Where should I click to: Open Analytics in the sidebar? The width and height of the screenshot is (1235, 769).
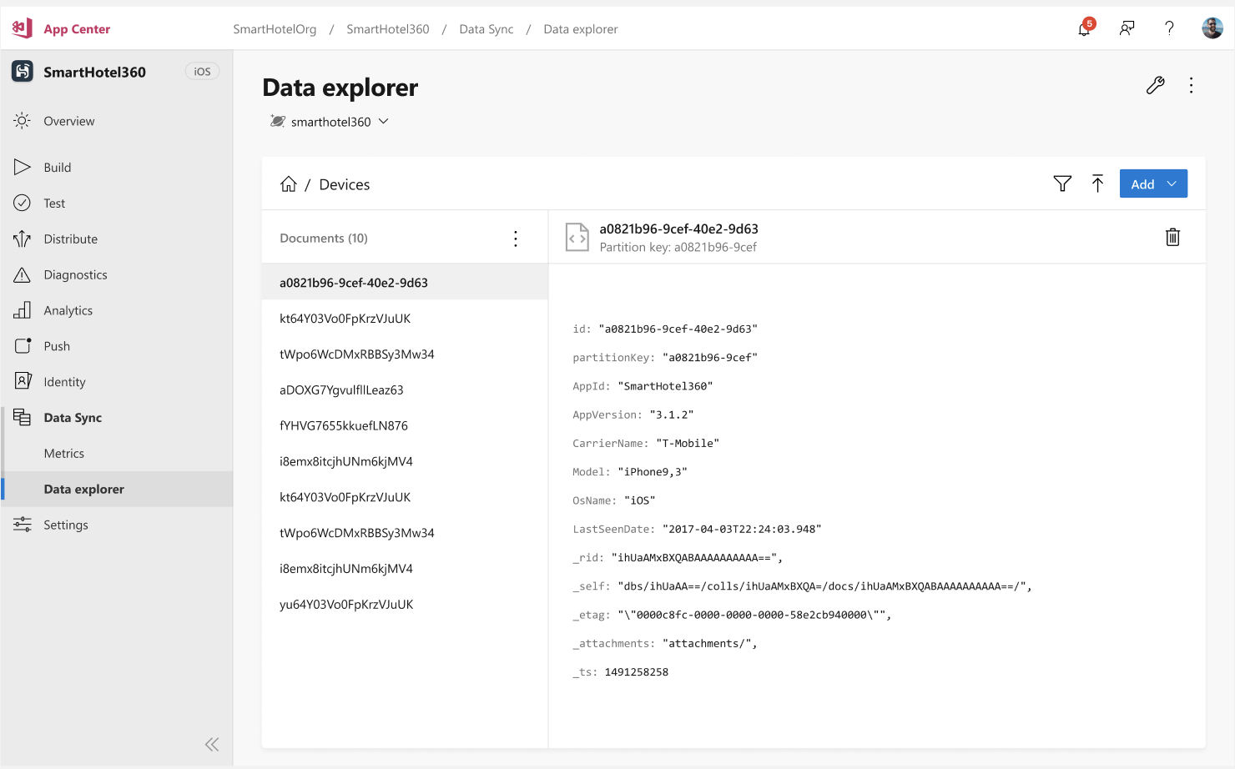coord(117,311)
